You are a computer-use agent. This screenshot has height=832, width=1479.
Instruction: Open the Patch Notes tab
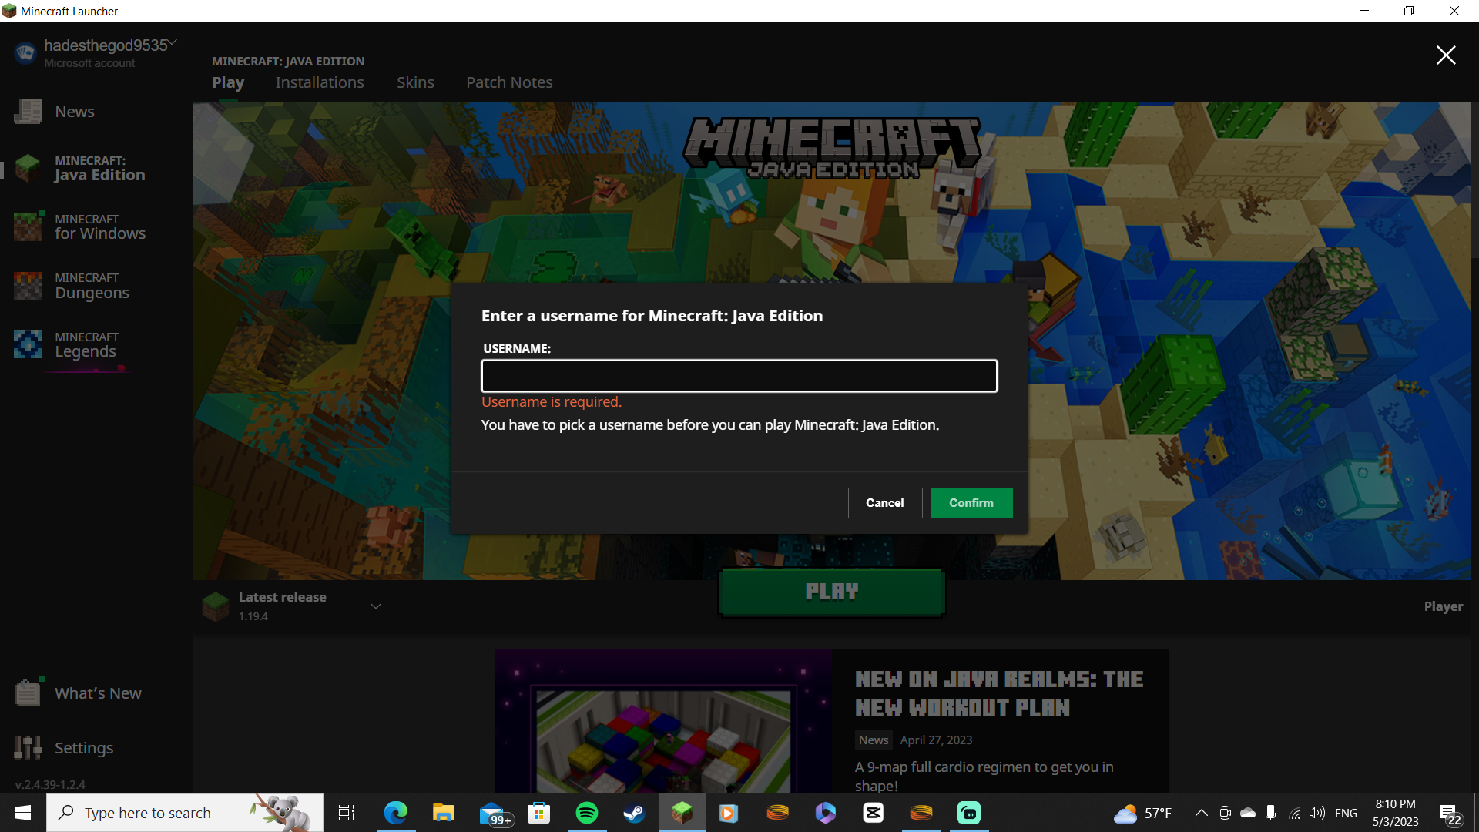point(509,82)
